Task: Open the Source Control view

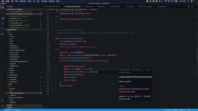Action: click(x=2, y=18)
